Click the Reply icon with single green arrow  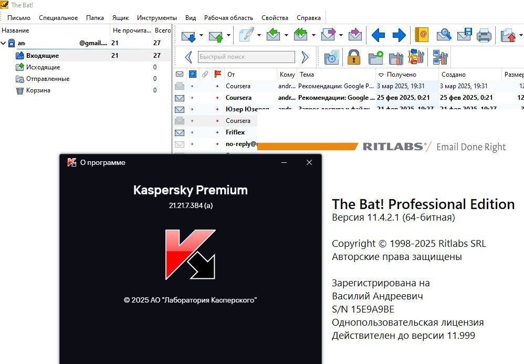point(274,35)
